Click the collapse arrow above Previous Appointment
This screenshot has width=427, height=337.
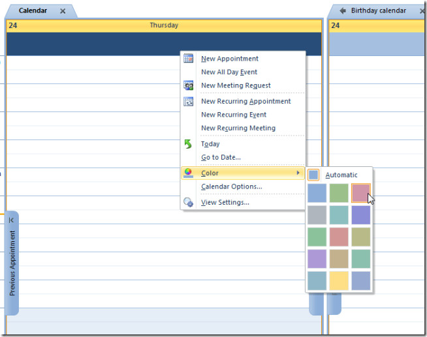(11, 220)
